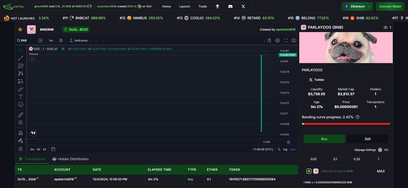Image resolution: width=408 pixels, height=188 pixels.
Task: Enter fullscreen chart mode
Action: (286, 40)
